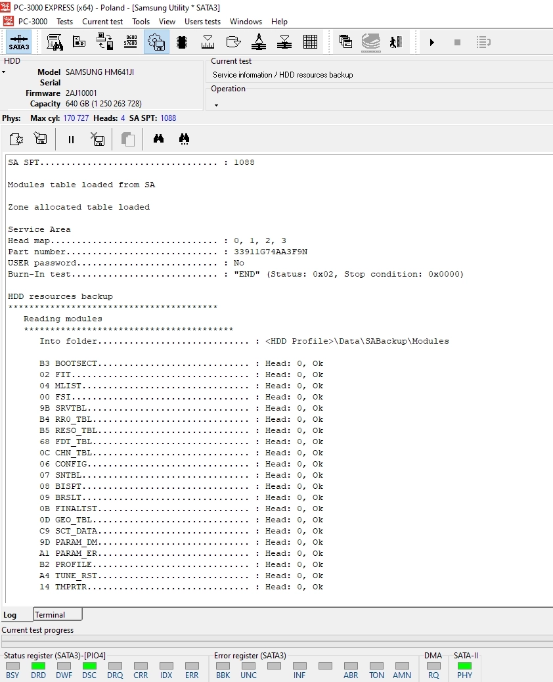Viewport: 553px width, 682px height.
Task: Click the ERR status indicator
Action: pos(192,666)
